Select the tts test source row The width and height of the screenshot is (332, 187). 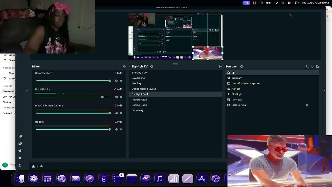tap(272, 89)
